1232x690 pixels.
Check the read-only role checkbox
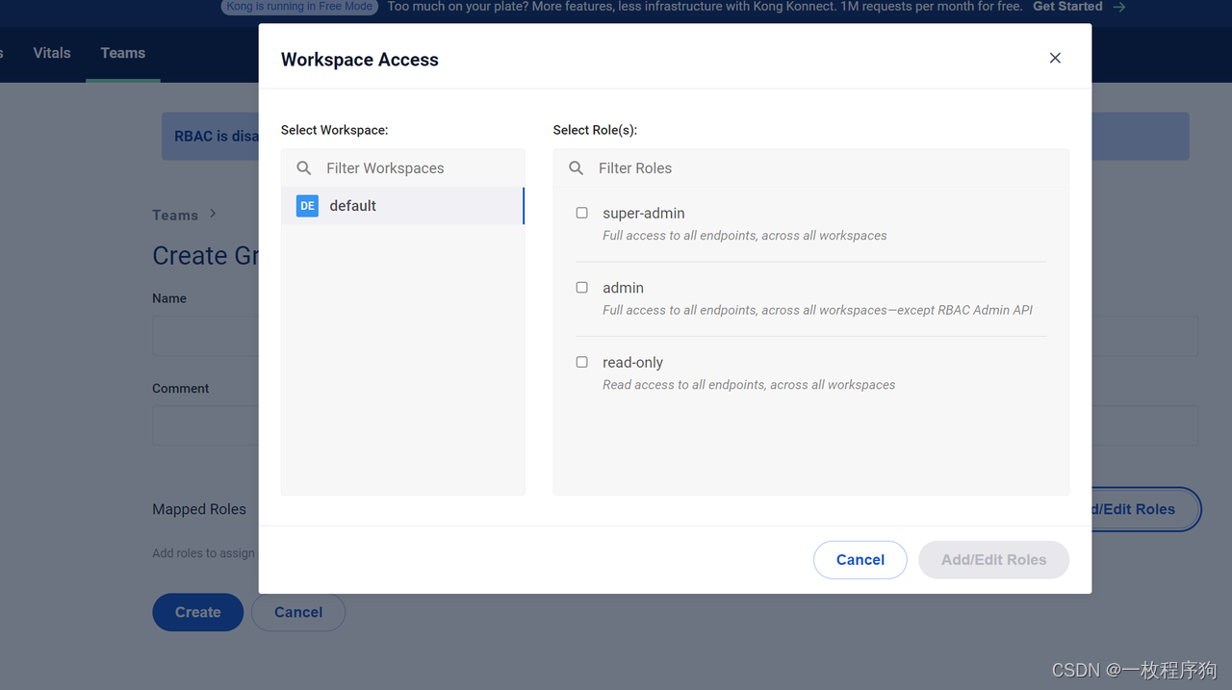coord(581,362)
